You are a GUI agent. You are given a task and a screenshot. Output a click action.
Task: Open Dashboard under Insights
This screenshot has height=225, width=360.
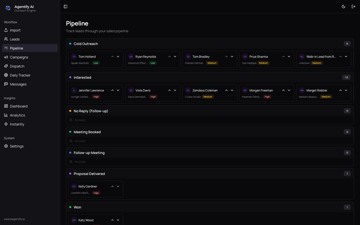[x=18, y=106]
